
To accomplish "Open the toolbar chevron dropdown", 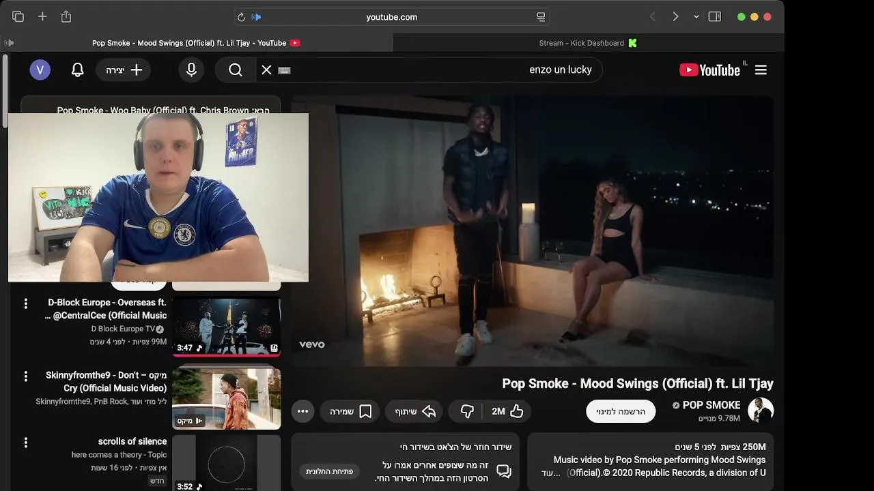I will pyautogui.click(x=696, y=17).
